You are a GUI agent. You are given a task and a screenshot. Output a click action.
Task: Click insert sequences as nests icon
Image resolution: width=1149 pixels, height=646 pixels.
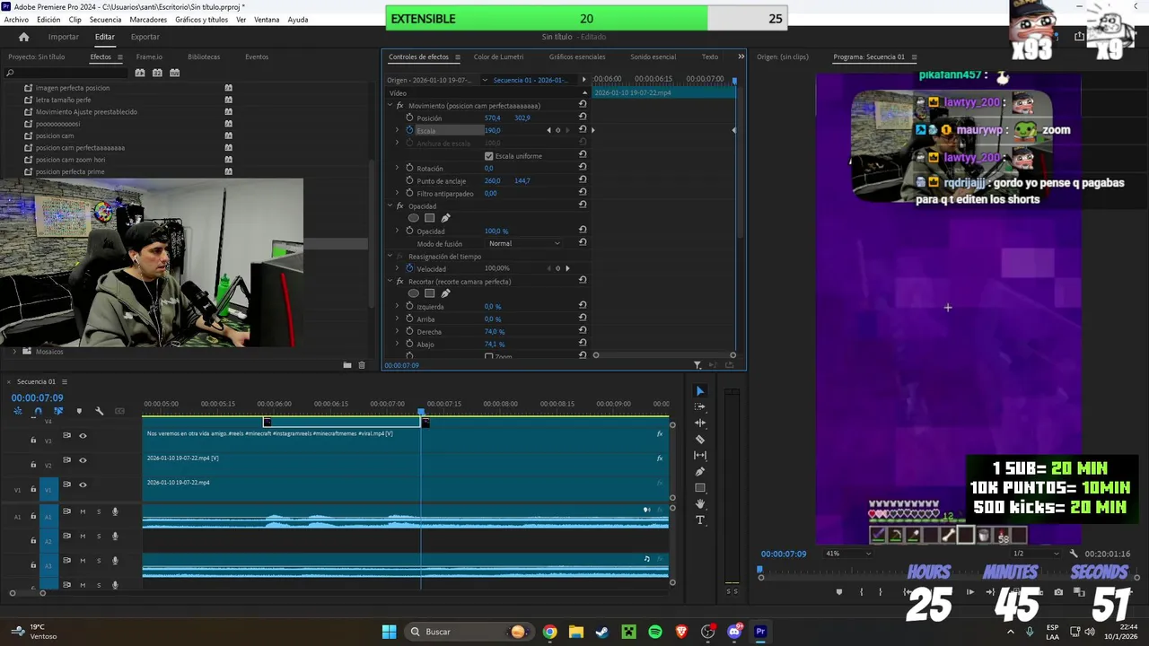click(18, 411)
